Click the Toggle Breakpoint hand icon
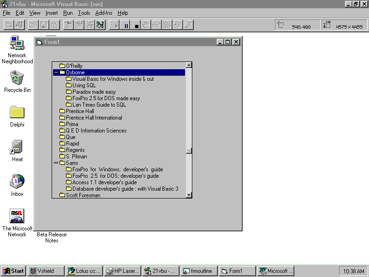Viewport: 369px width, 277px height. 146,25
